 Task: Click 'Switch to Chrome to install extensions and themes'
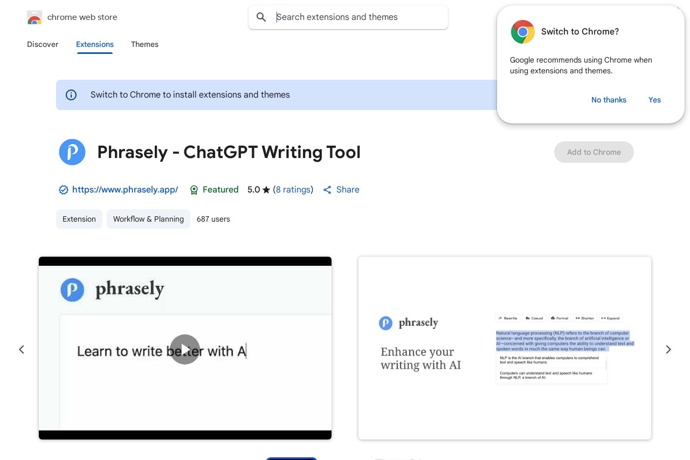(190, 95)
